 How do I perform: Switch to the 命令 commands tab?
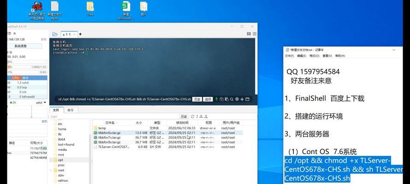tap(71, 110)
